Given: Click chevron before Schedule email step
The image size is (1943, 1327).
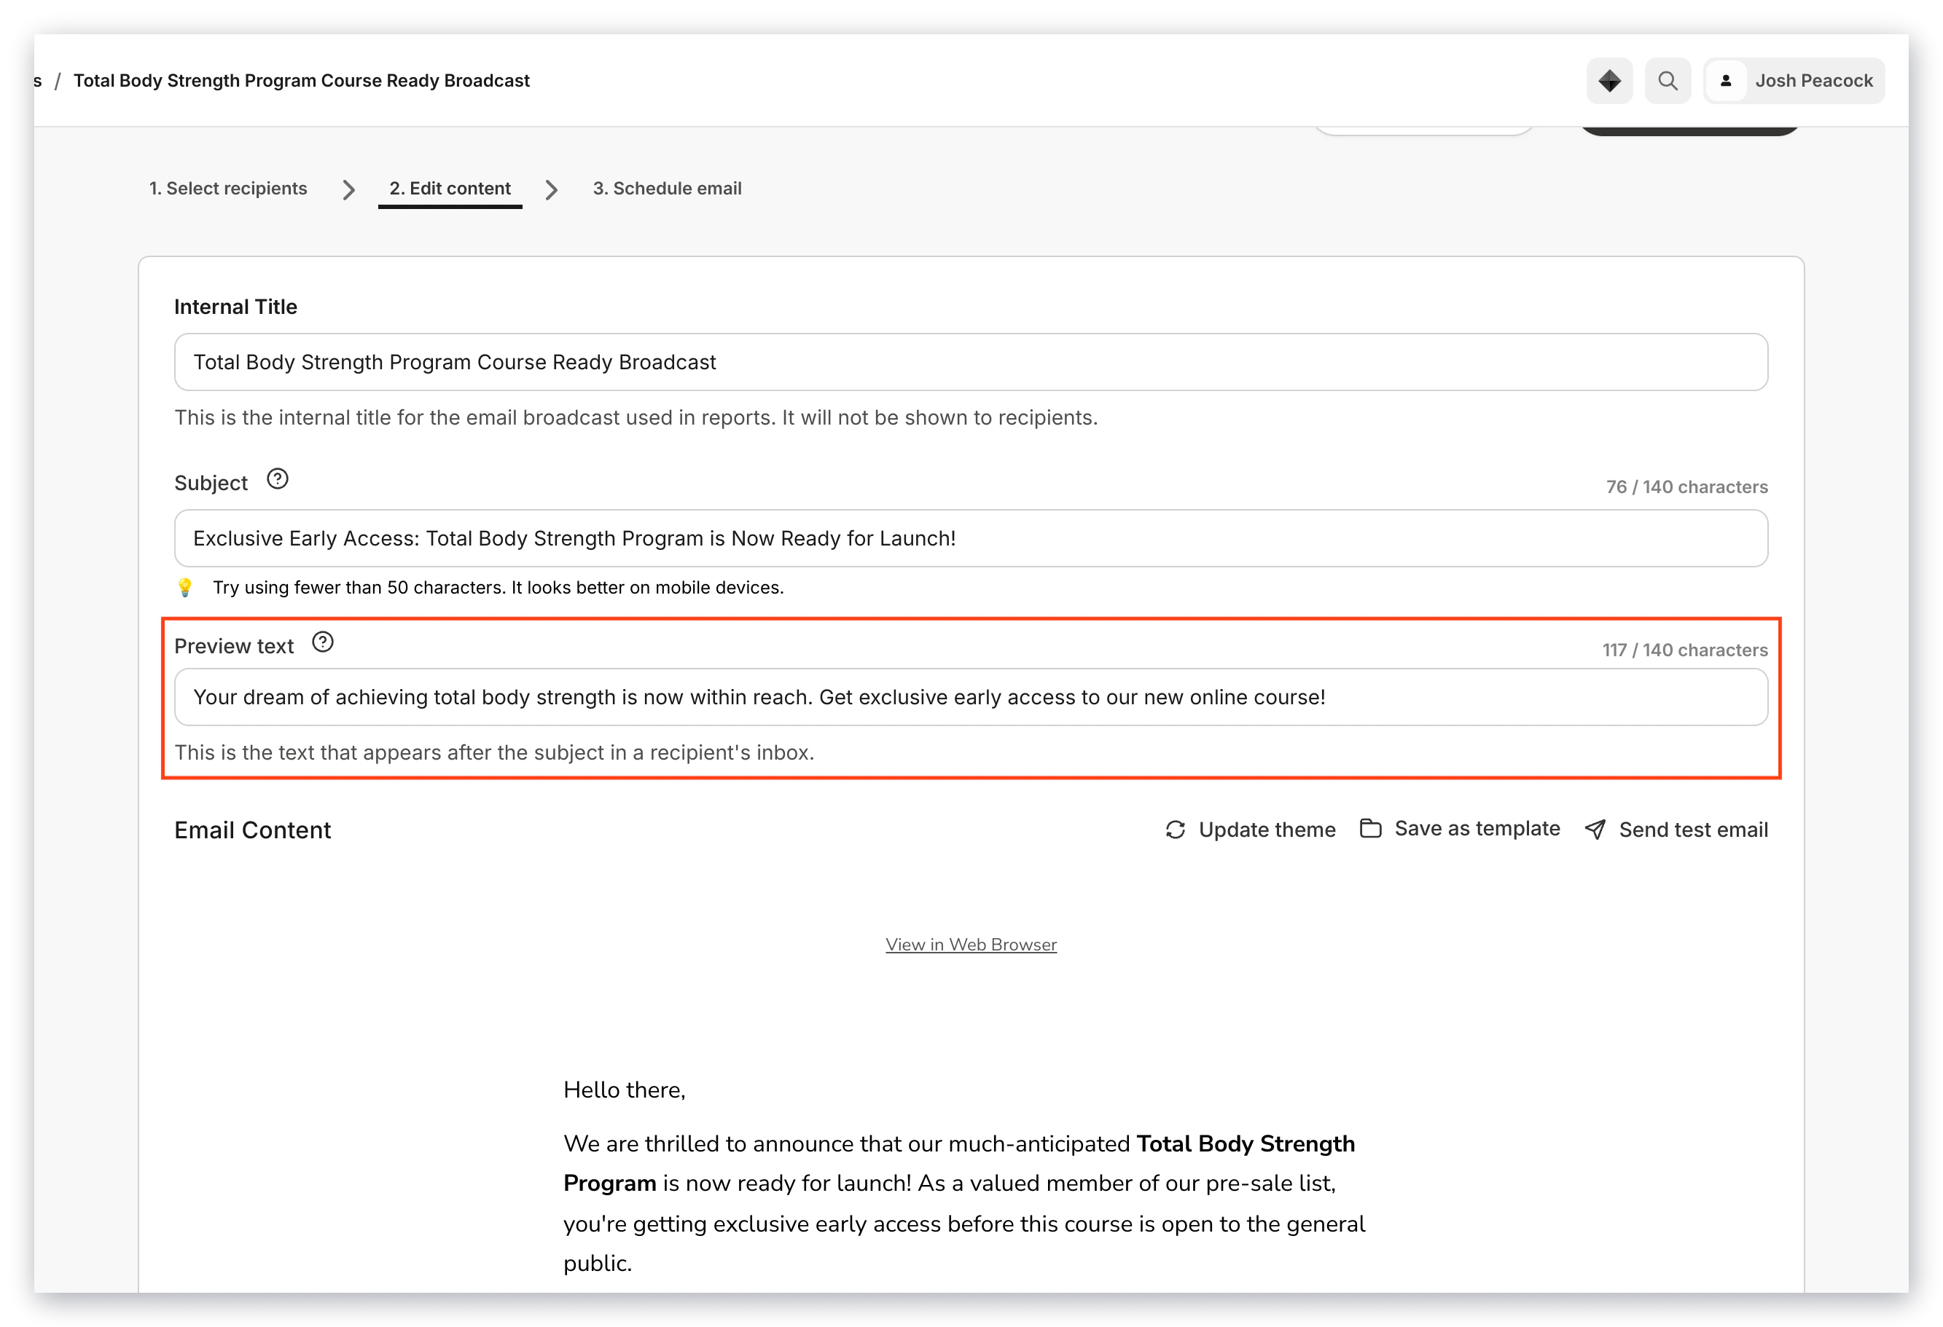Looking at the screenshot, I should (x=551, y=189).
